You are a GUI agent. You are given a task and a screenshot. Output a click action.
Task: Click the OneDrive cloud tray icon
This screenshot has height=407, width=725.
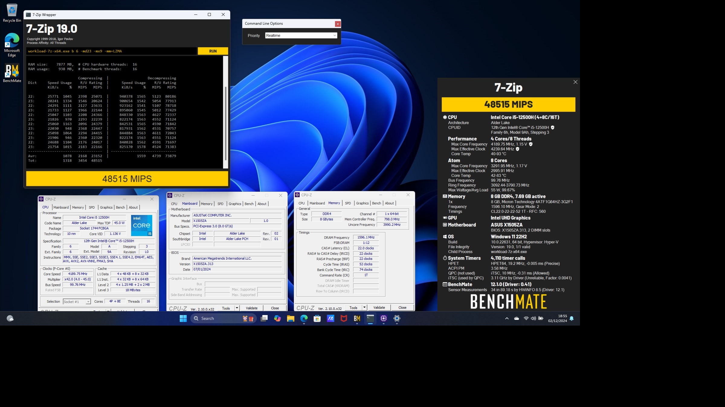pyautogui.click(x=517, y=318)
